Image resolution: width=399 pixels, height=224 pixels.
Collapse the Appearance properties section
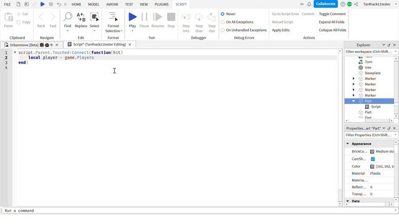point(348,144)
